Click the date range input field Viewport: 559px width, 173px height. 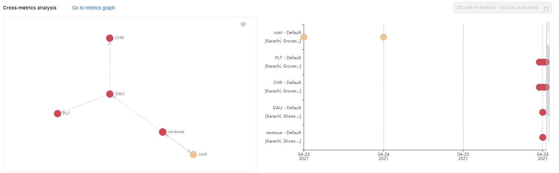click(x=502, y=8)
